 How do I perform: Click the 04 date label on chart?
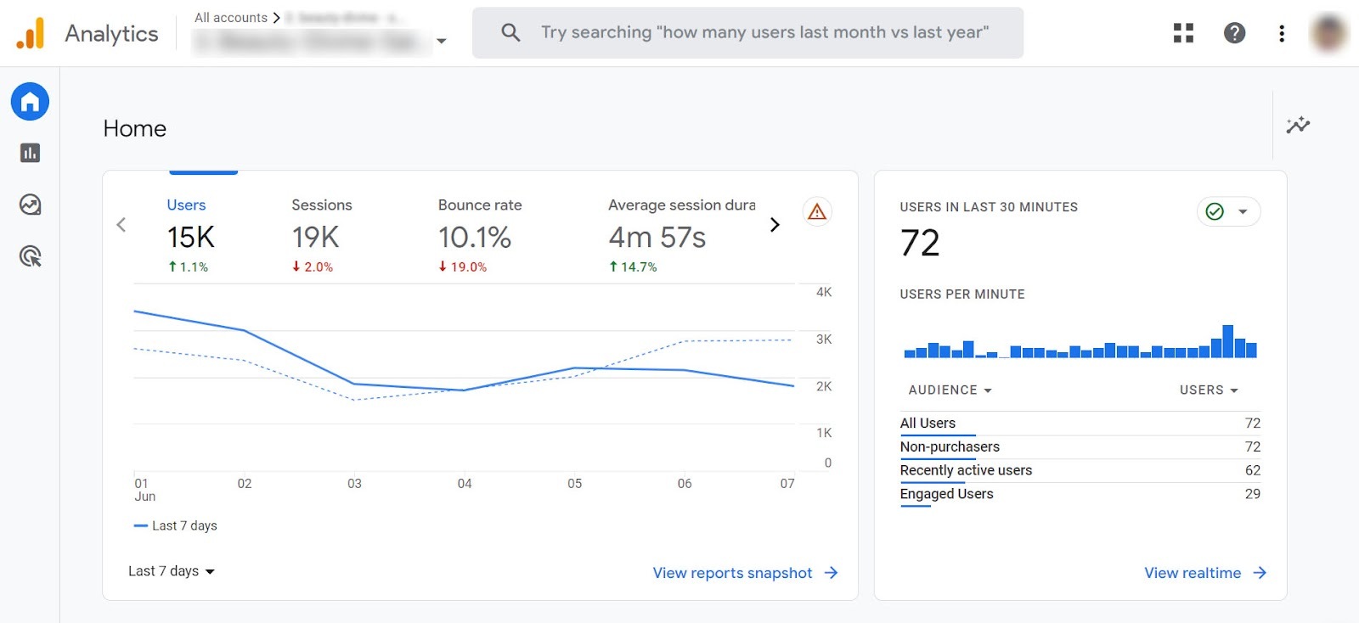click(x=465, y=483)
